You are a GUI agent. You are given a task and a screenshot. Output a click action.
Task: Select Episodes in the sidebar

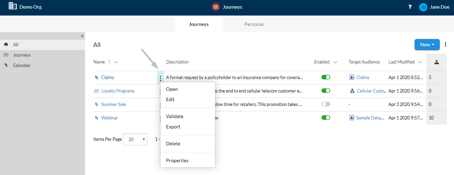coord(43,65)
